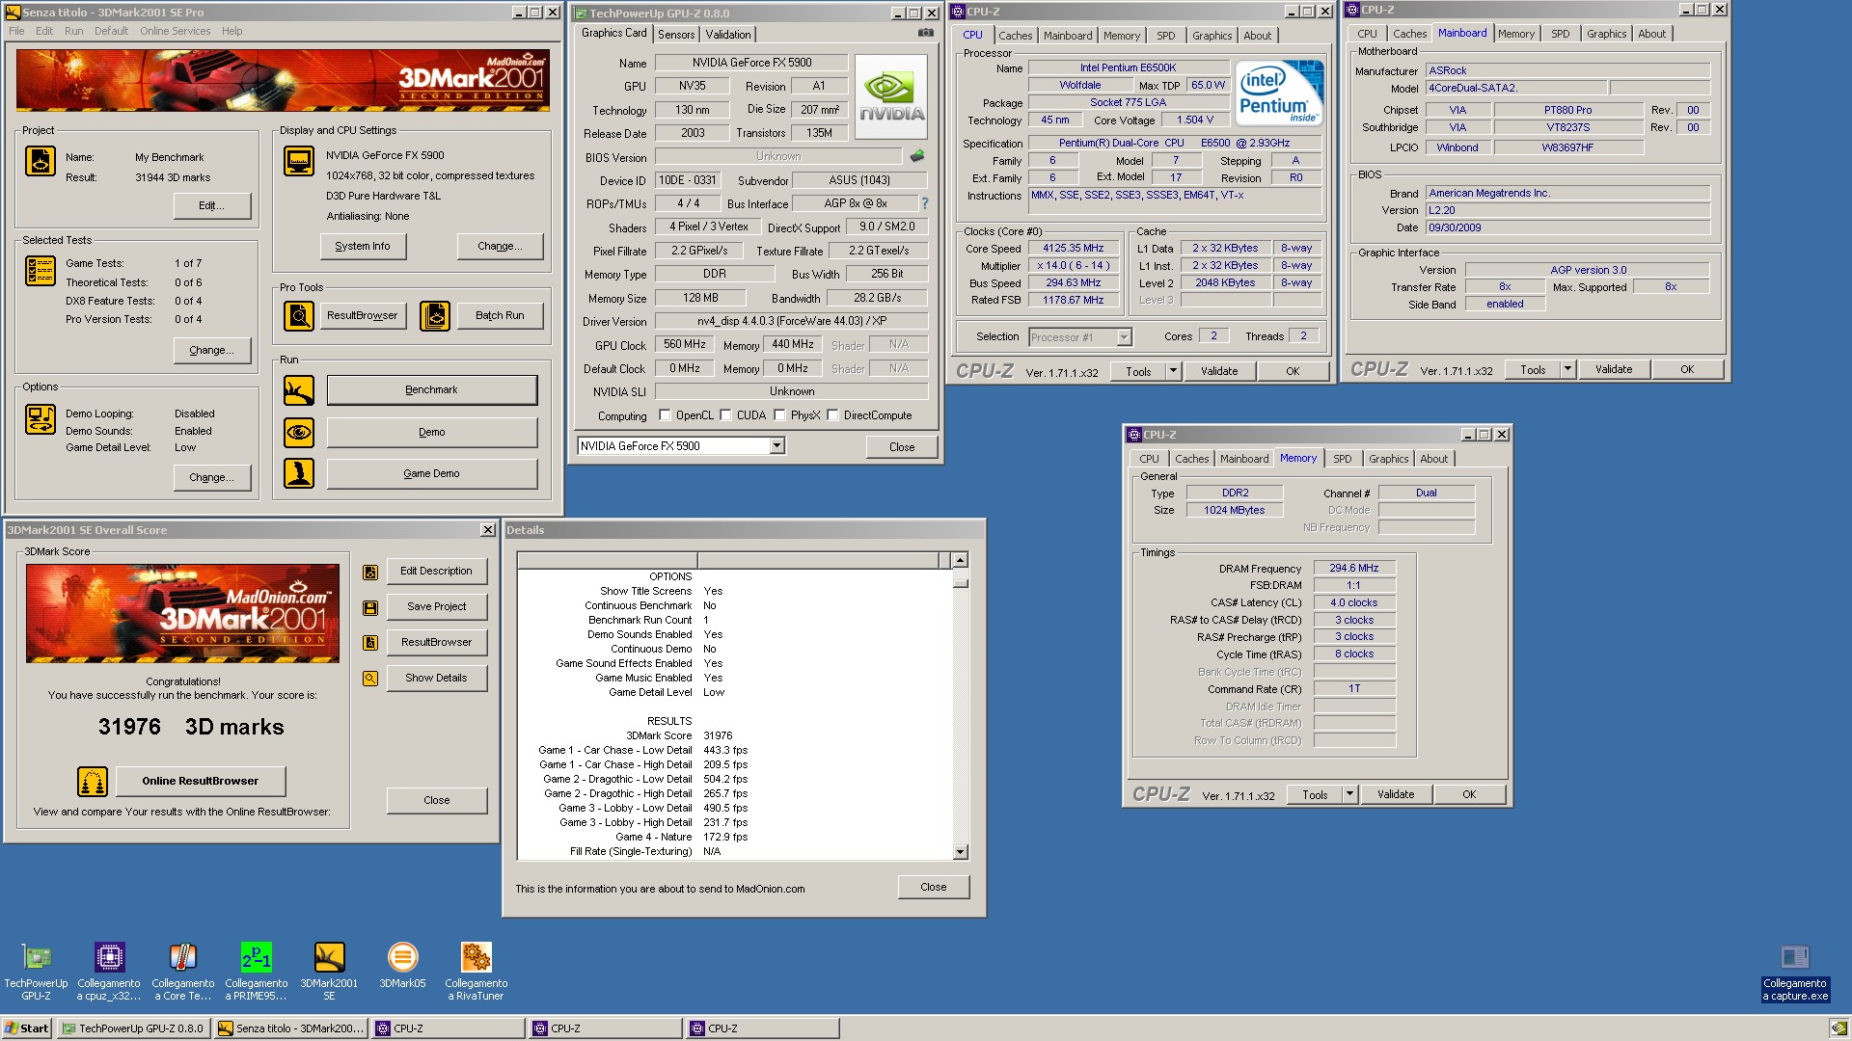Image resolution: width=1852 pixels, height=1041 pixels.
Task: Click the Display and CPU Settings monitor icon
Action: point(299,161)
